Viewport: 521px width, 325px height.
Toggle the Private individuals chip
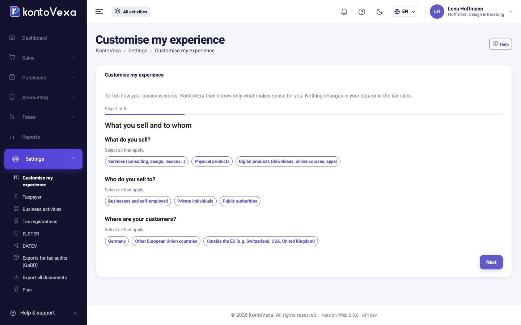click(195, 201)
